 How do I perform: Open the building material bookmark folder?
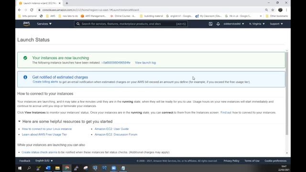point(152,16)
